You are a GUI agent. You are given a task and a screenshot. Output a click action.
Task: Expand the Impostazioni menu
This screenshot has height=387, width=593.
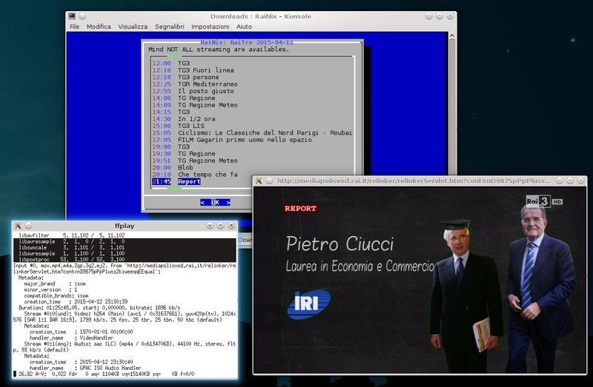tap(210, 27)
